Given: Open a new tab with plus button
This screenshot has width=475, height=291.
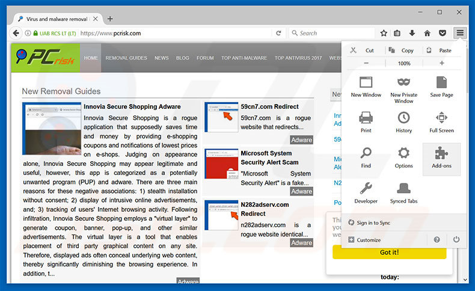Looking at the screenshot, I should click(x=110, y=19).
